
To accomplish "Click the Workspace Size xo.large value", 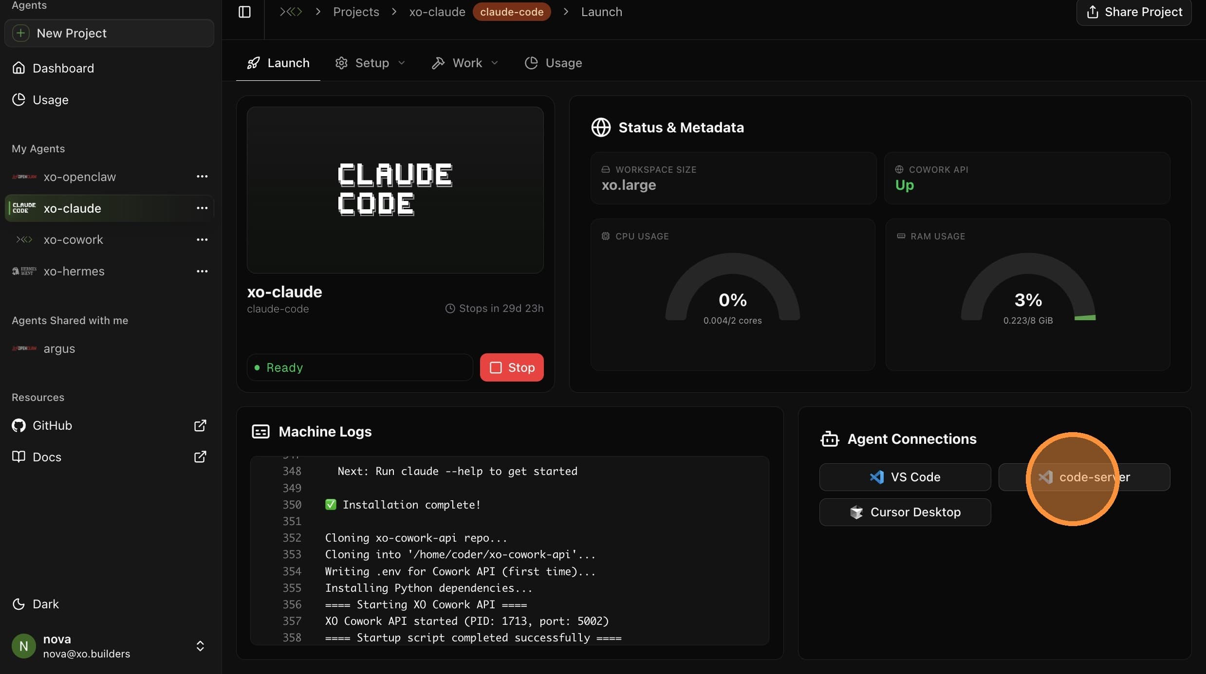I will click(629, 185).
